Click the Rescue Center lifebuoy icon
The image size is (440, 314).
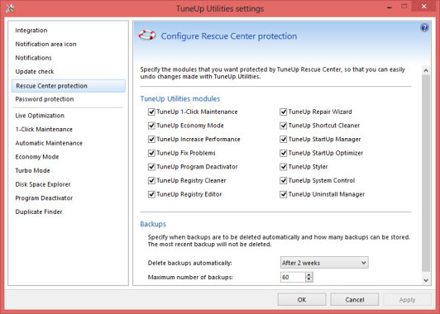(147, 36)
